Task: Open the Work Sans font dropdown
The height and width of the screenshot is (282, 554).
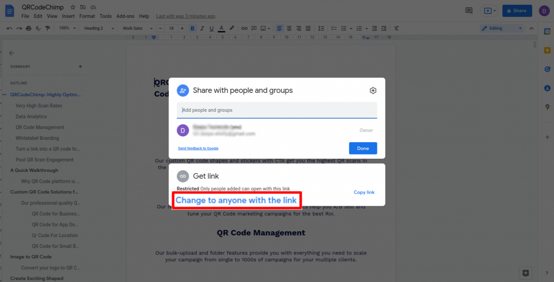Action: 135,28
